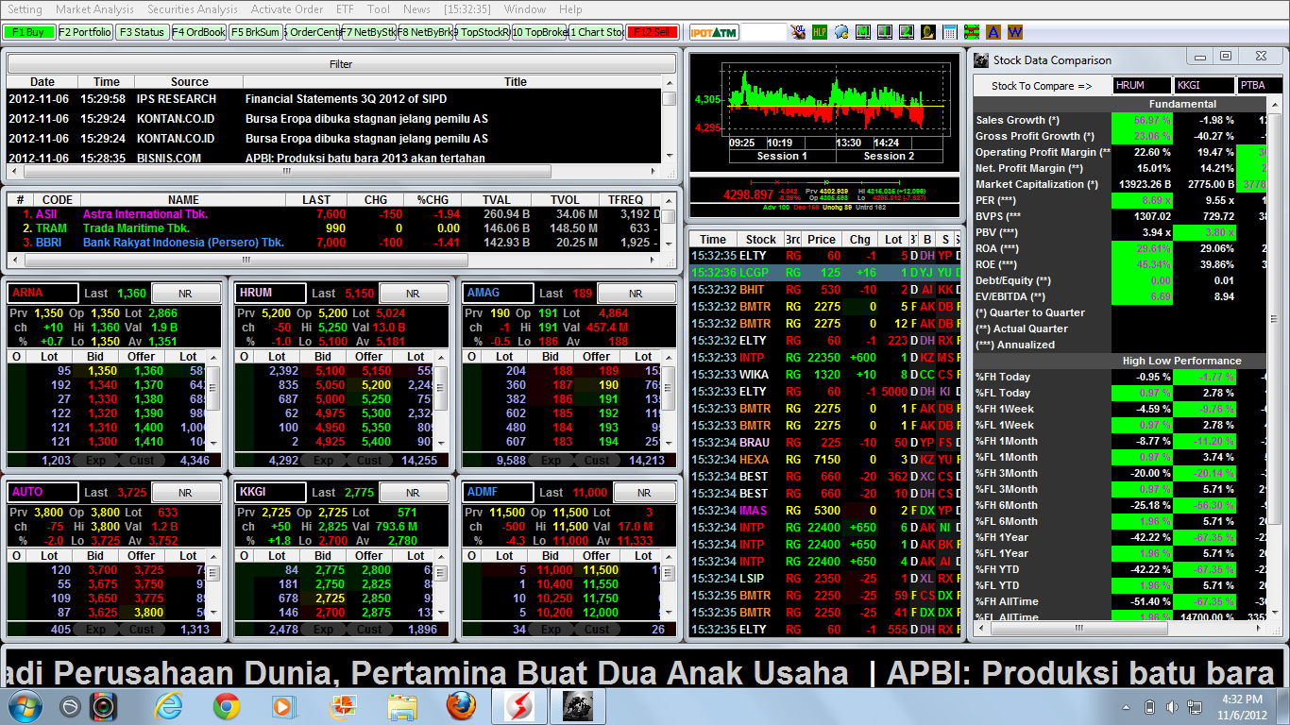1290x725 pixels.
Task: Select the monitor icon labeled 2
Action: pos(907,32)
